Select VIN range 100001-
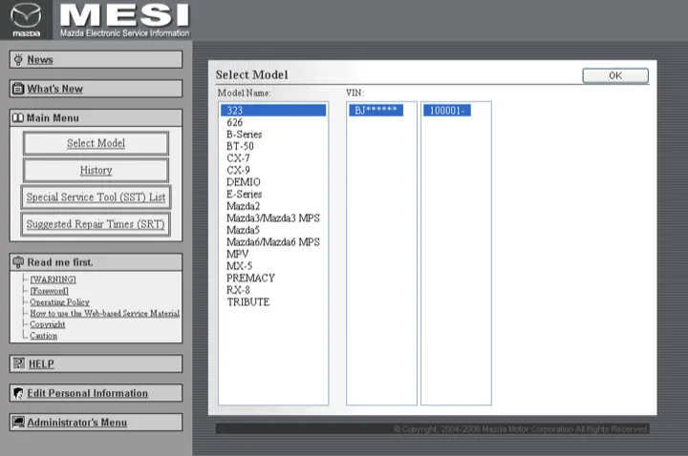Viewport: 688px width, 456px height. [447, 111]
